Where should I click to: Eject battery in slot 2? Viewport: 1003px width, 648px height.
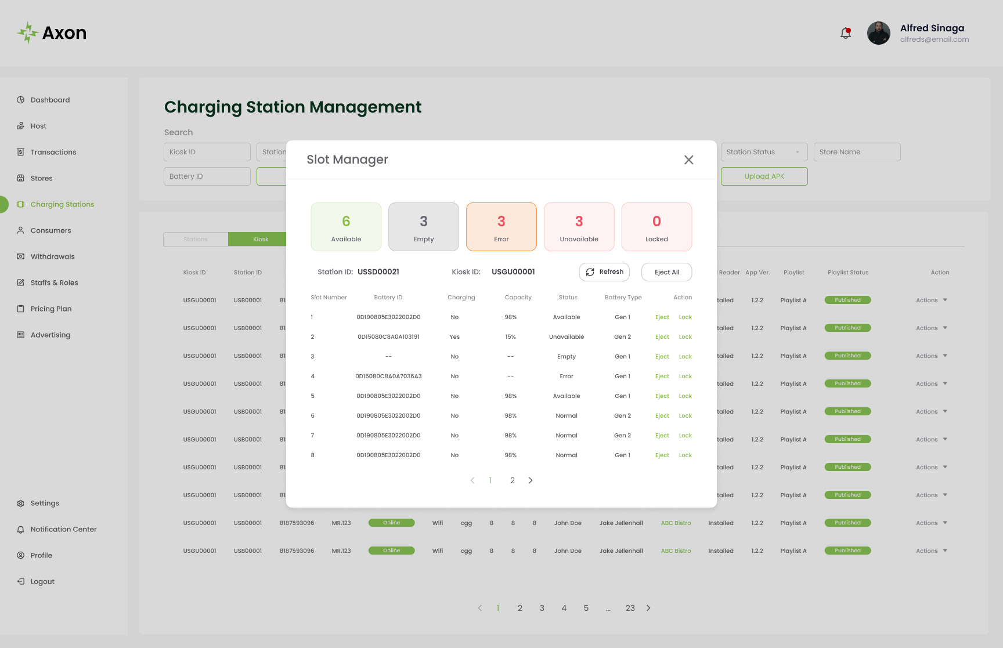(x=662, y=337)
